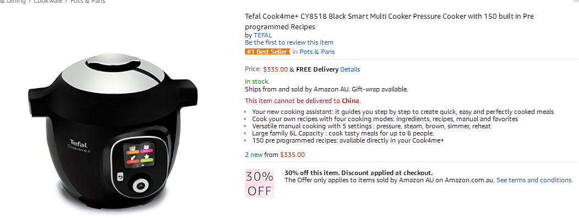Click Be the first to review this item
The image size is (579, 218).
point(289,42)
